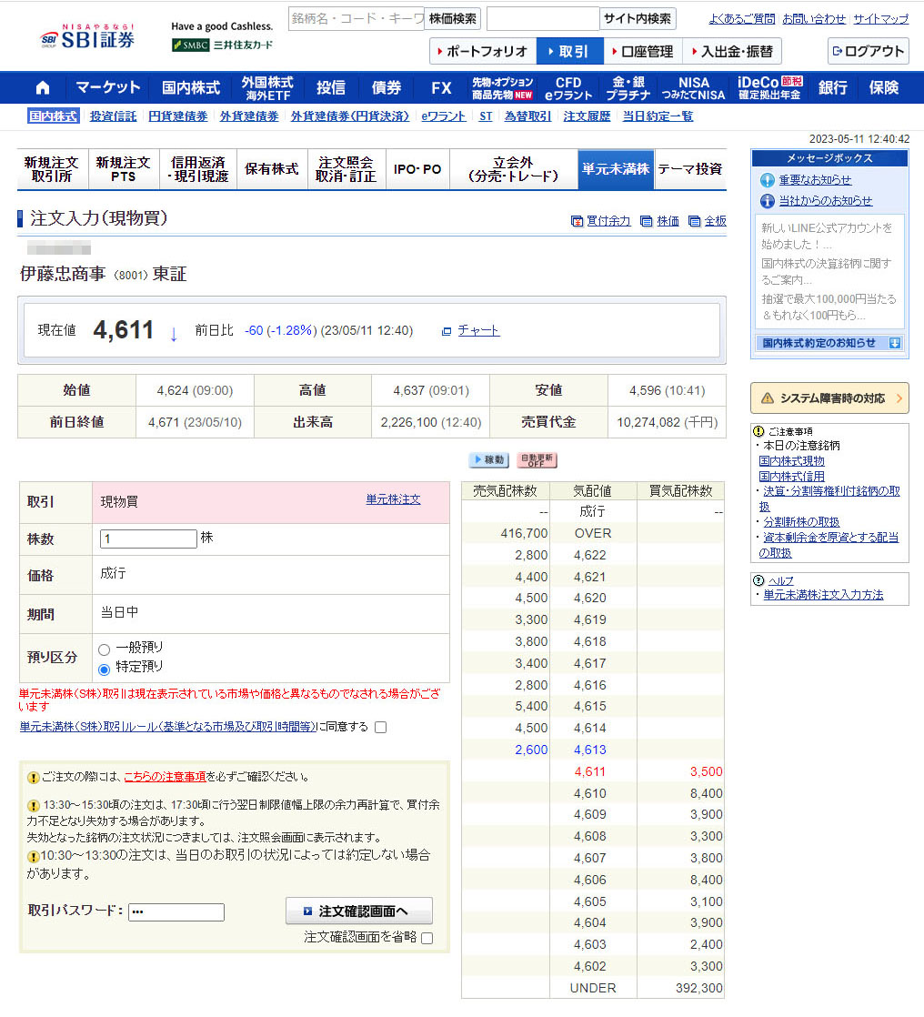The height and width of the screenshot is (1017, 924).
Task: Switch to the 保有株式 tab
Action: click(272, 169)
